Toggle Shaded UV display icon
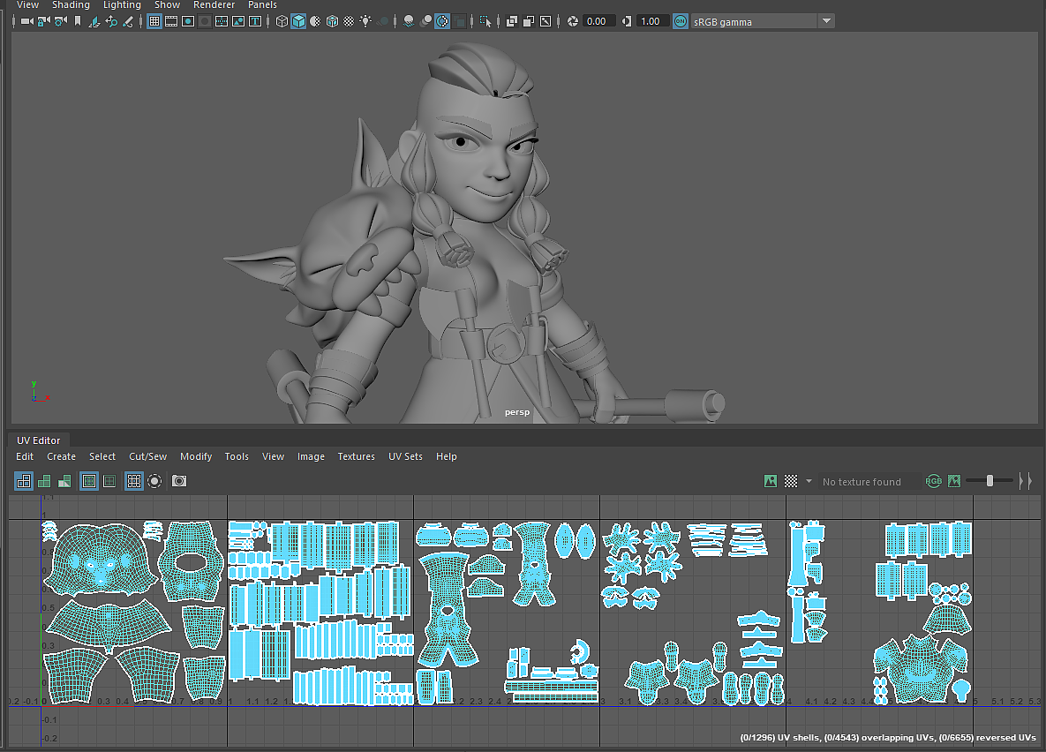This screenshot has height=752, width=1046. [x=44, y=481]
